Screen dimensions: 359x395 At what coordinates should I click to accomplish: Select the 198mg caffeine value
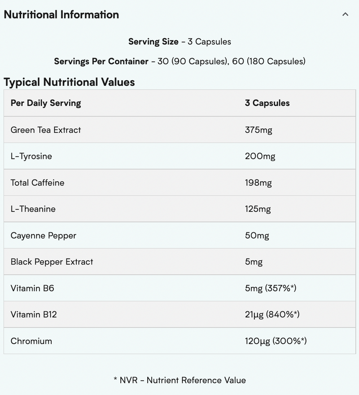click(x=258, y=183)
